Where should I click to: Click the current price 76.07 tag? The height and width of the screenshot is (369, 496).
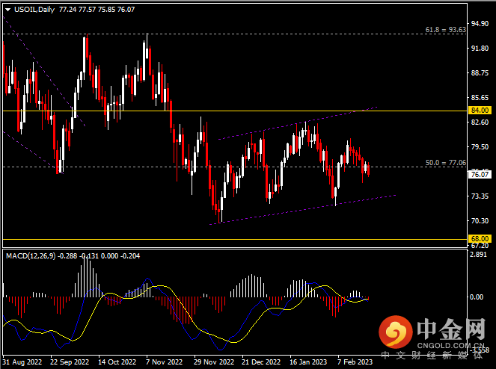pos(480,175)
